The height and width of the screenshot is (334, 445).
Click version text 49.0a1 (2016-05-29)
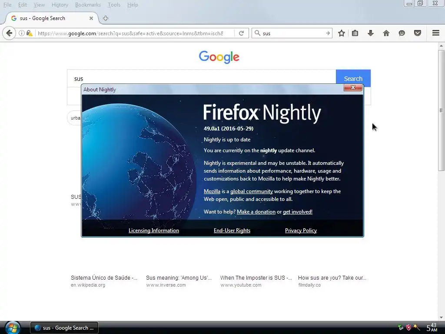(x=229, y=129)
